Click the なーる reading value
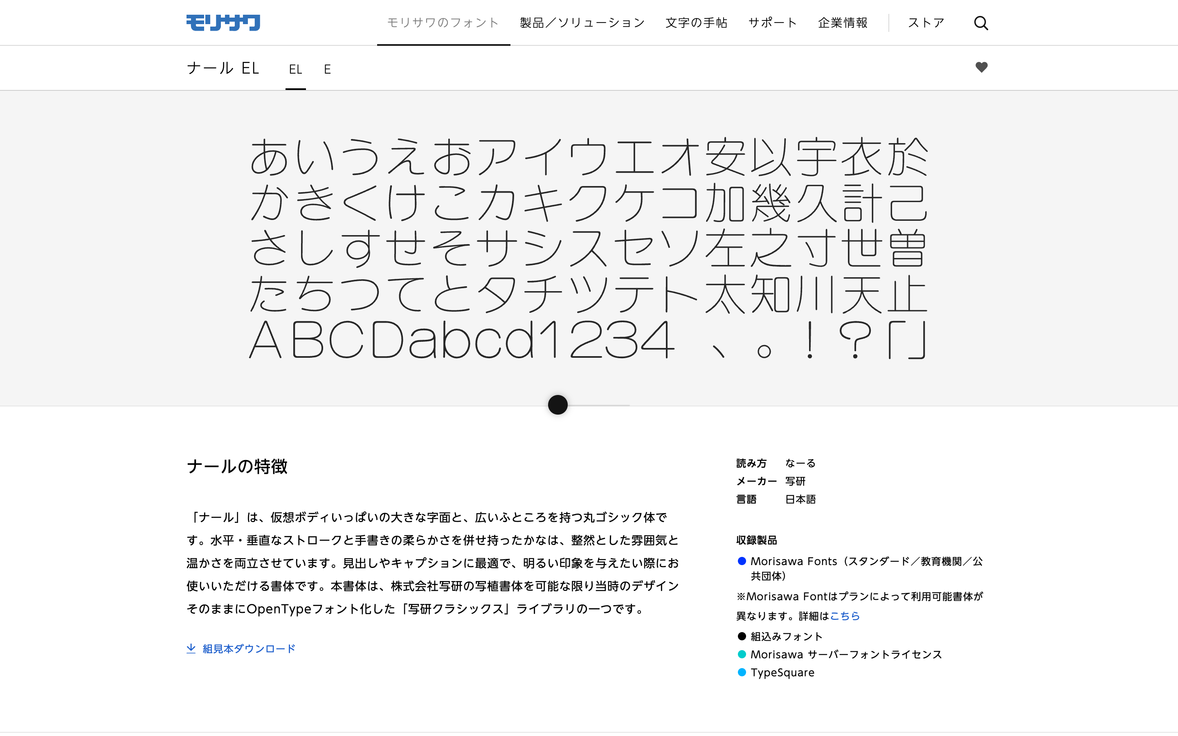 pyautogui.click(x=800, y=463)
